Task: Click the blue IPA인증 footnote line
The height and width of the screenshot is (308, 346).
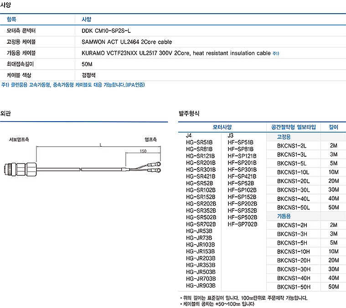Action: (x=73, y=85)
